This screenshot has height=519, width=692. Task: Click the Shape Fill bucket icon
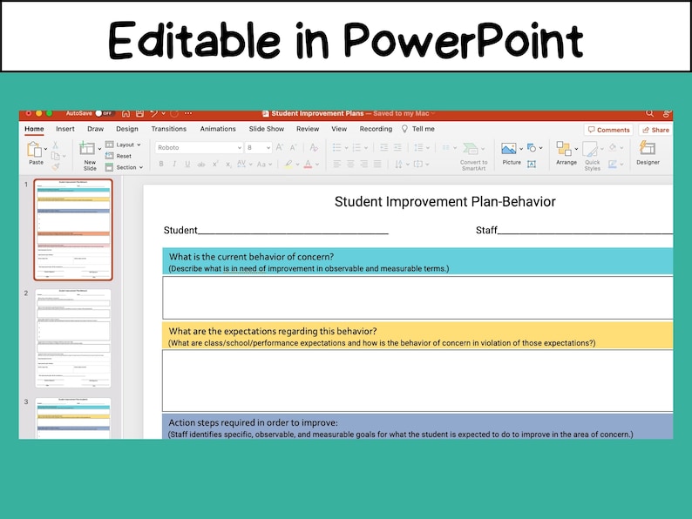coord(613,147)
